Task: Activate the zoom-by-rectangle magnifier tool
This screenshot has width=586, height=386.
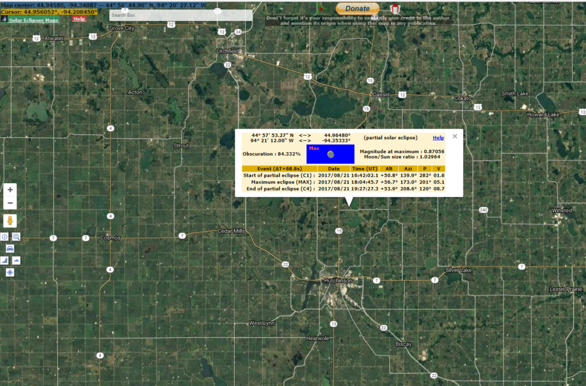Action: click(17, 236)
